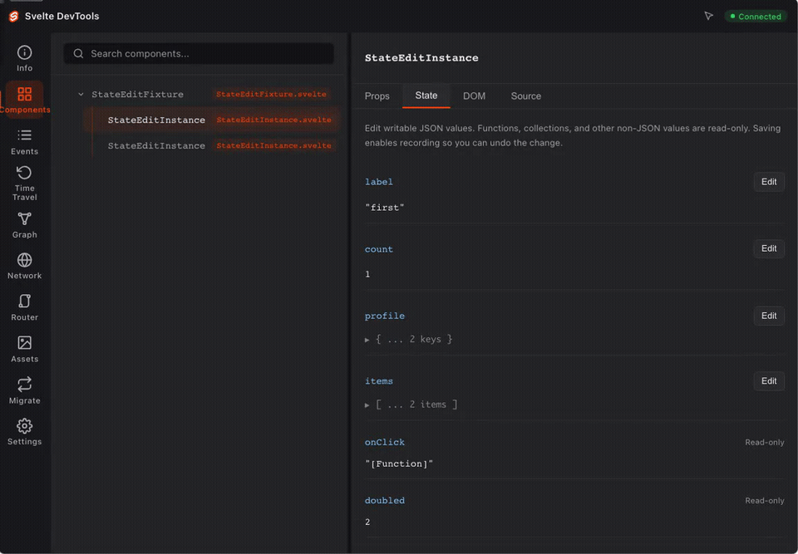
Task: Switch to the DOM tab
Action: tap(474, 96)
